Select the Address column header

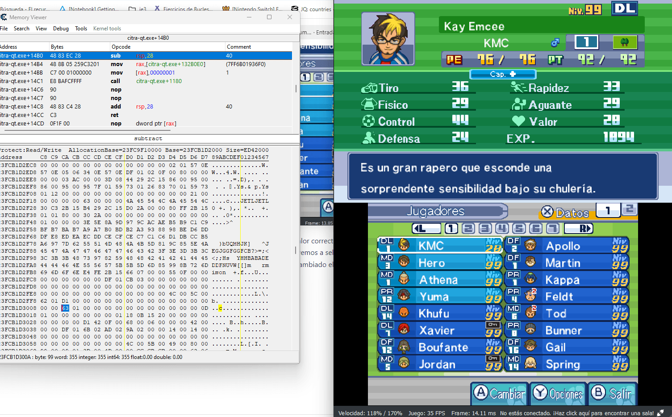pyautogui.click(x=24, y=47)
